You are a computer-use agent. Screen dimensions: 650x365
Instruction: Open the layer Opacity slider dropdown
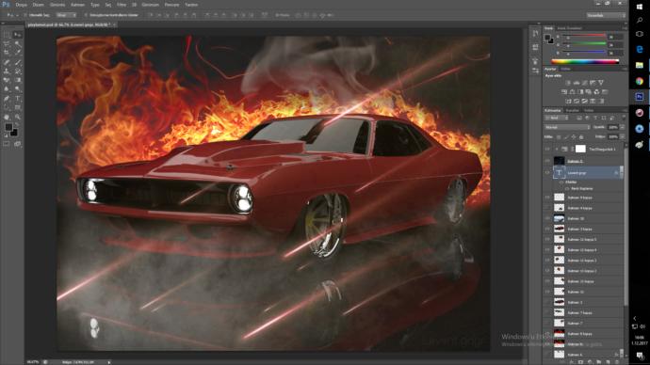click(x=623, y=127)
